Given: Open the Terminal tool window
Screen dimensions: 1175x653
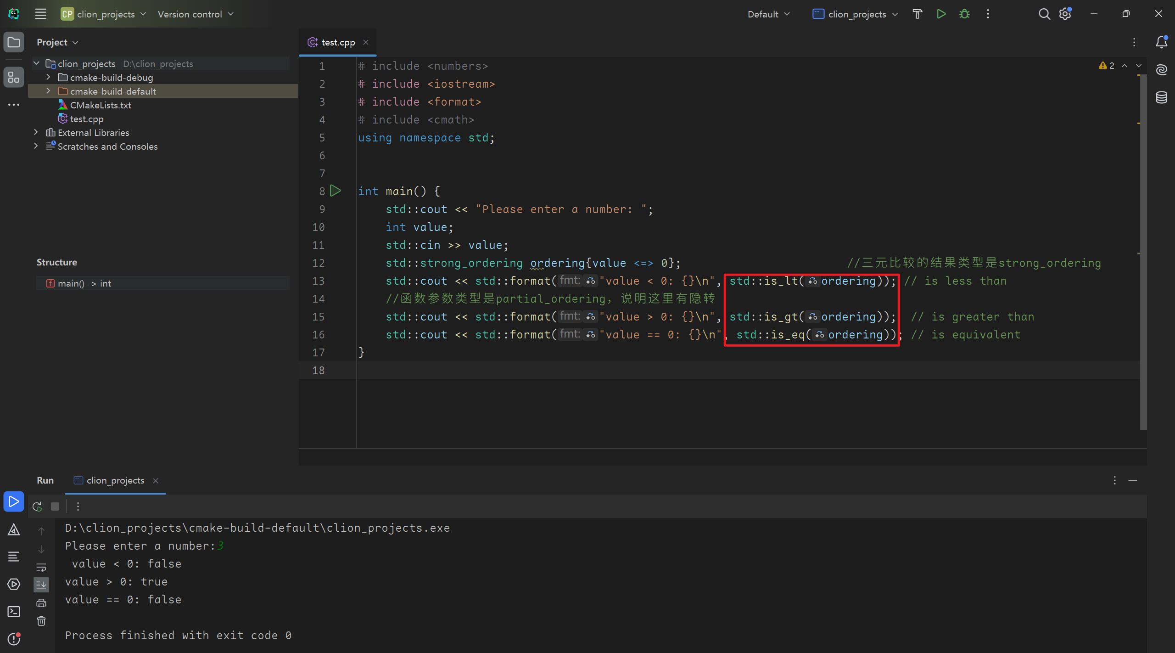Looking at the screenshot, I should pos(14,612).
